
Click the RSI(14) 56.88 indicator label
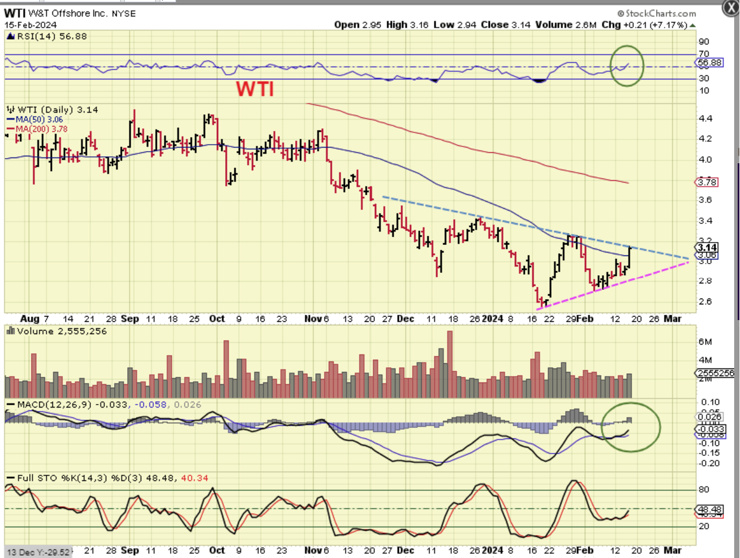[52, 36]
